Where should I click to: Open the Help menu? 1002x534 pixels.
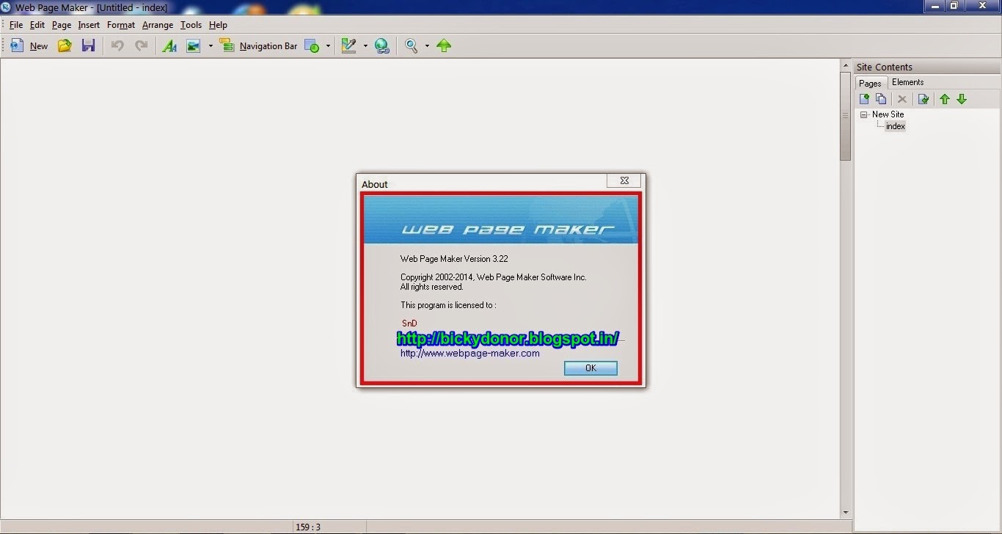[x=218, y=25]
